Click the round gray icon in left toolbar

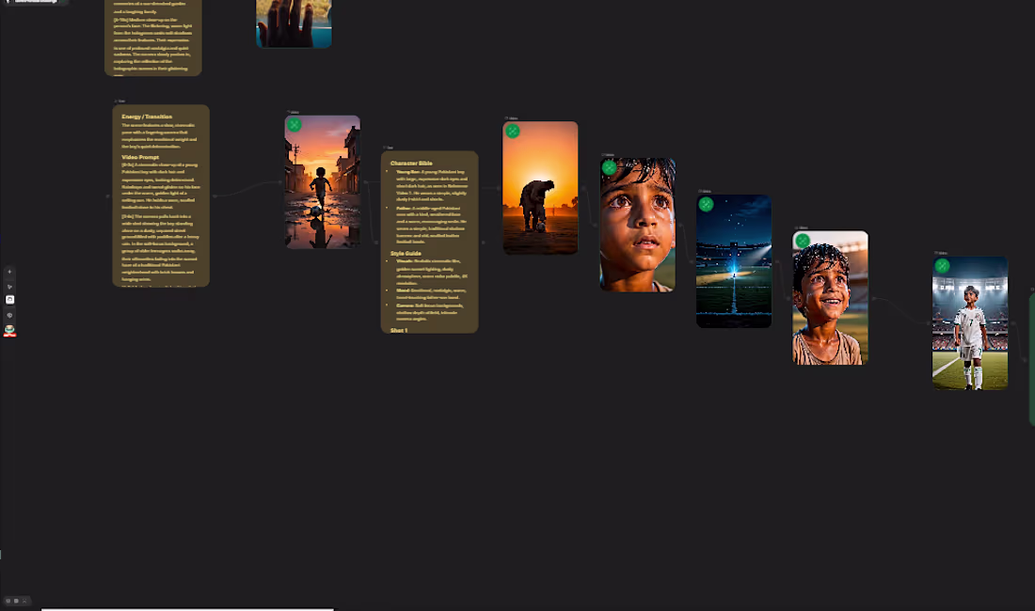coord(9,315)
